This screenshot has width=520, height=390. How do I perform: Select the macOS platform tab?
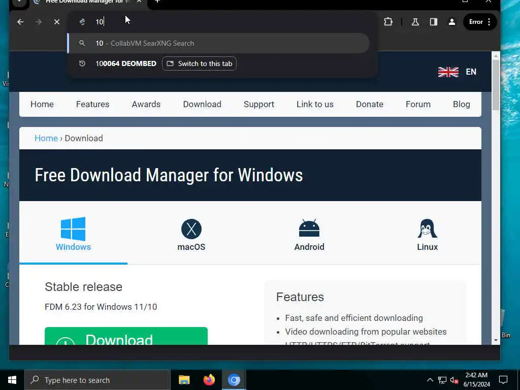pos(191,234)
